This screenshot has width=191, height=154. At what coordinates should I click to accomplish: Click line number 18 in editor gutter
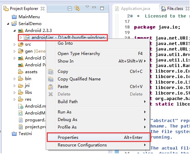(x=127, y=27)
